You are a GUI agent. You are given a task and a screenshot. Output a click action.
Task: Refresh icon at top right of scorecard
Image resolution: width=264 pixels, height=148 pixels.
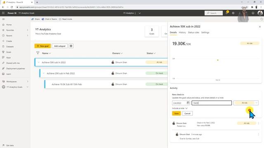pos(262,19)
